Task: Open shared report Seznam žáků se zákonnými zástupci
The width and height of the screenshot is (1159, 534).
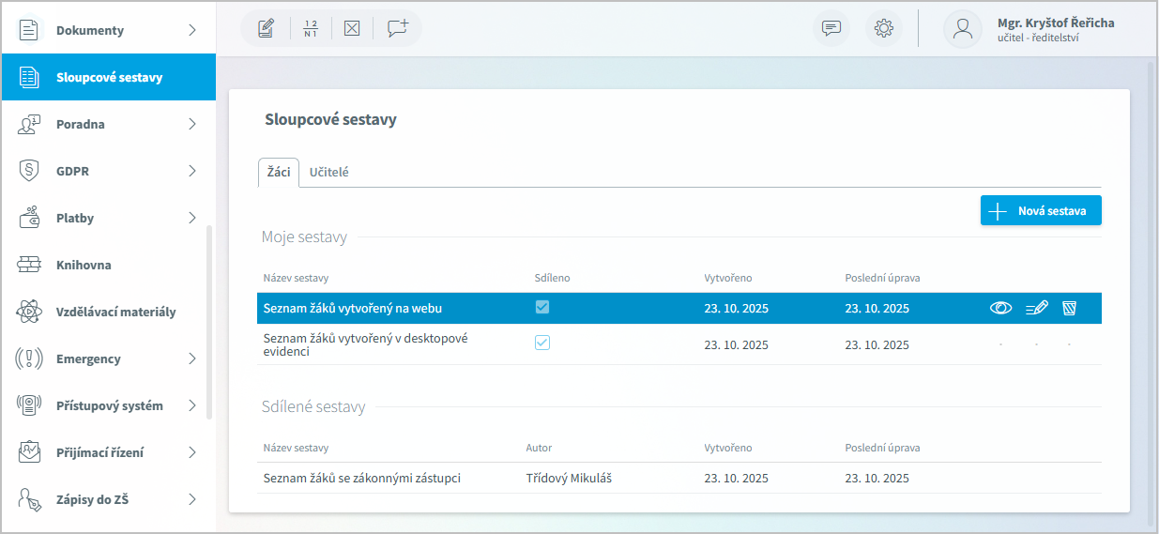Action: 362,479
